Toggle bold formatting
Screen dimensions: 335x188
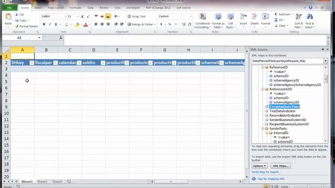coord(44,25)
